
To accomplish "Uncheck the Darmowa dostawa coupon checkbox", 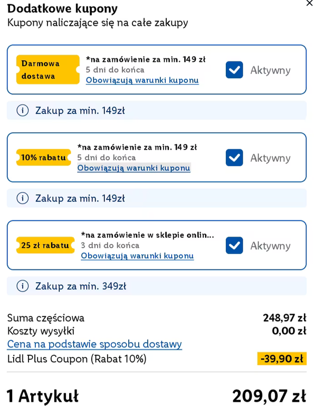I will click(234, 70).
